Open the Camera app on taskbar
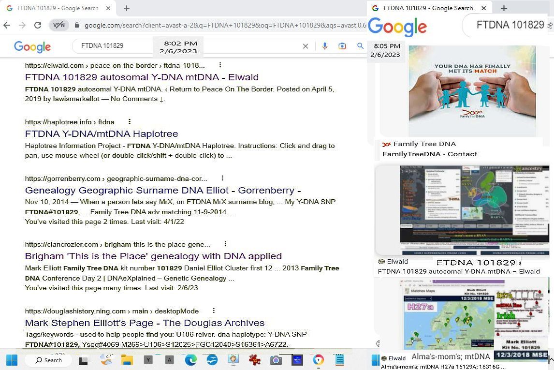This screenshot has width=554, height=370. [276, 360]
